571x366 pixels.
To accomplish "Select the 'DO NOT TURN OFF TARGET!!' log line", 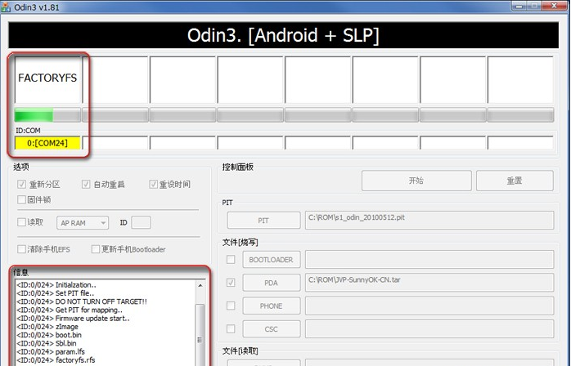I will (x=82, y=301).
